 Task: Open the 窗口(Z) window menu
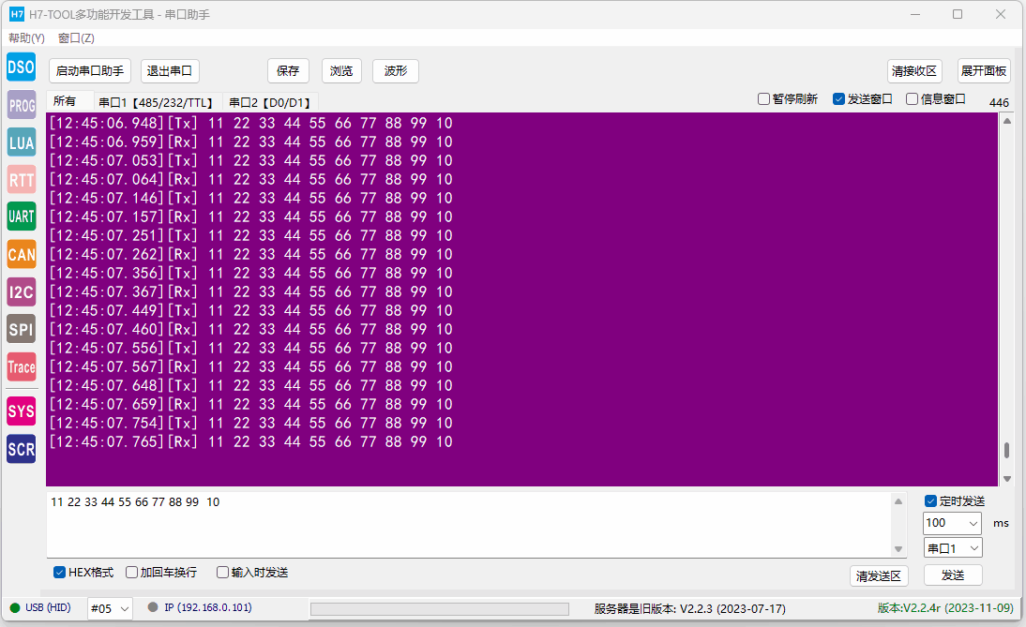tap(77, 37)
